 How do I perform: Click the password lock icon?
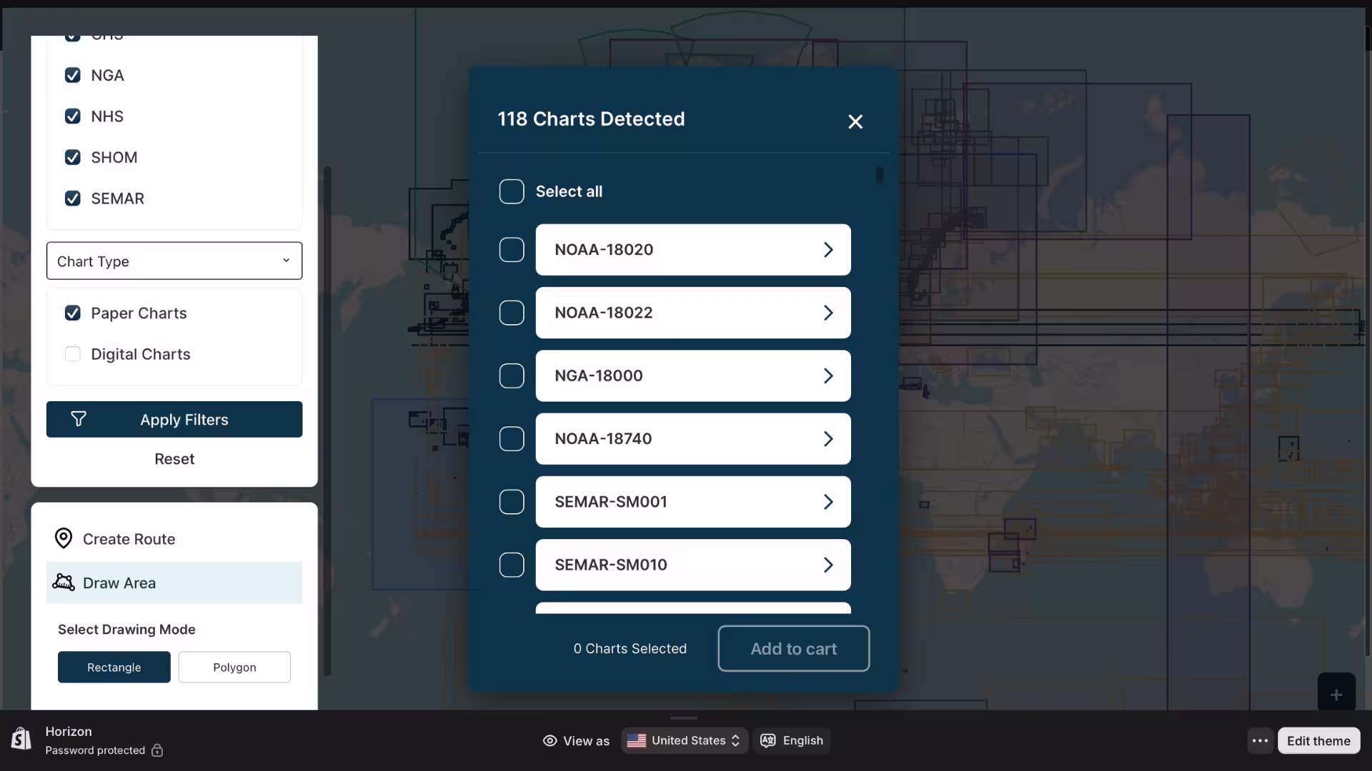[157, 750]
